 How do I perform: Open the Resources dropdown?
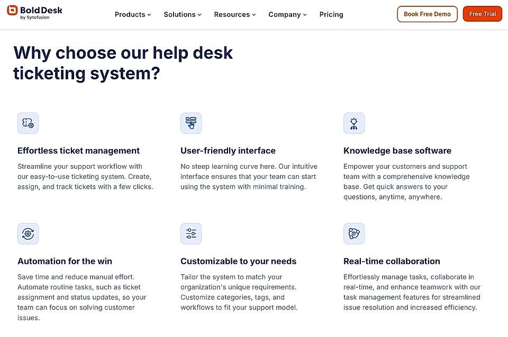coord(234,14)
